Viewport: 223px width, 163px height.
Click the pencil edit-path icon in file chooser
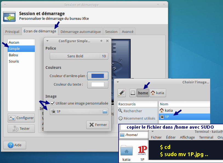[122, 93]
